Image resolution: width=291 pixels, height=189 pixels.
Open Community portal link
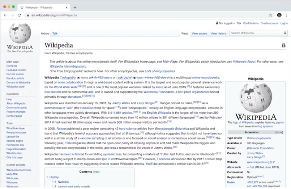[17, 107]
